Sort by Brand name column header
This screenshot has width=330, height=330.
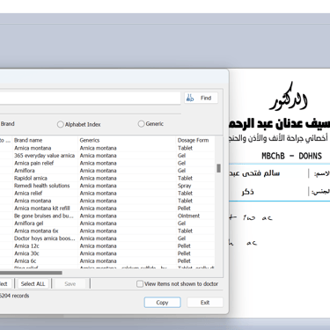(46, 140)
